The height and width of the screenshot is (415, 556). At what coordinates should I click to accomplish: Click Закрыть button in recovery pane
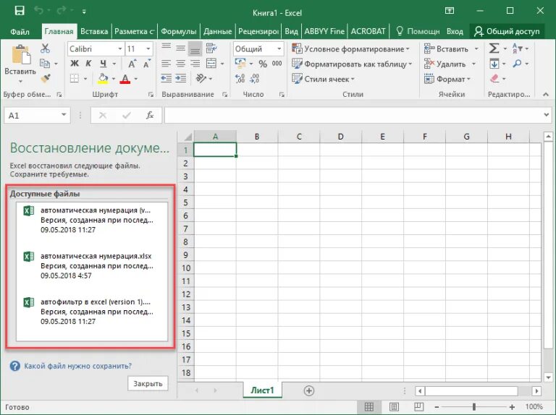148,383
